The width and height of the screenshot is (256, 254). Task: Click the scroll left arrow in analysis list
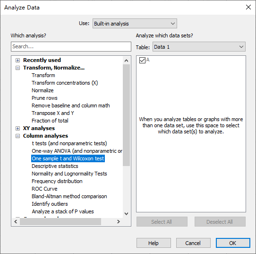point(16,222)
